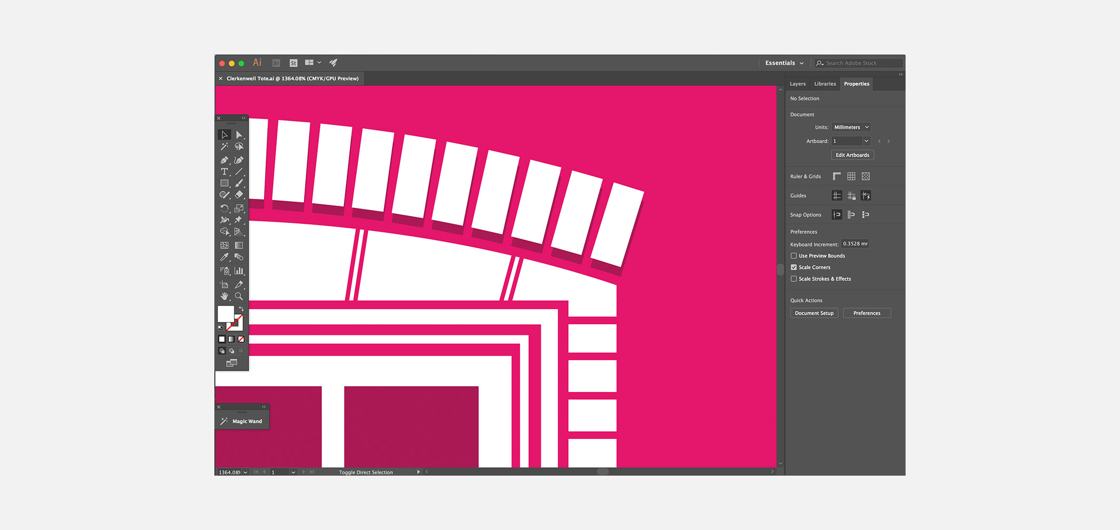Screen dimensions: 1120x530
Task: Open the zoom level dropdown at bottom
Action: pos(245,472)
